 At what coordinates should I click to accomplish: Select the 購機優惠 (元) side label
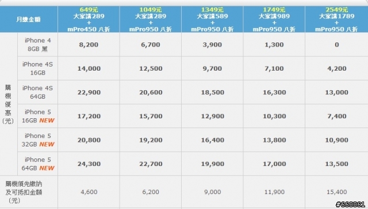[x=8, y=104]
